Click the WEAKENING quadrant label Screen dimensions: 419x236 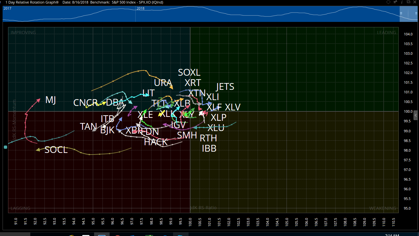click(383, 208)
